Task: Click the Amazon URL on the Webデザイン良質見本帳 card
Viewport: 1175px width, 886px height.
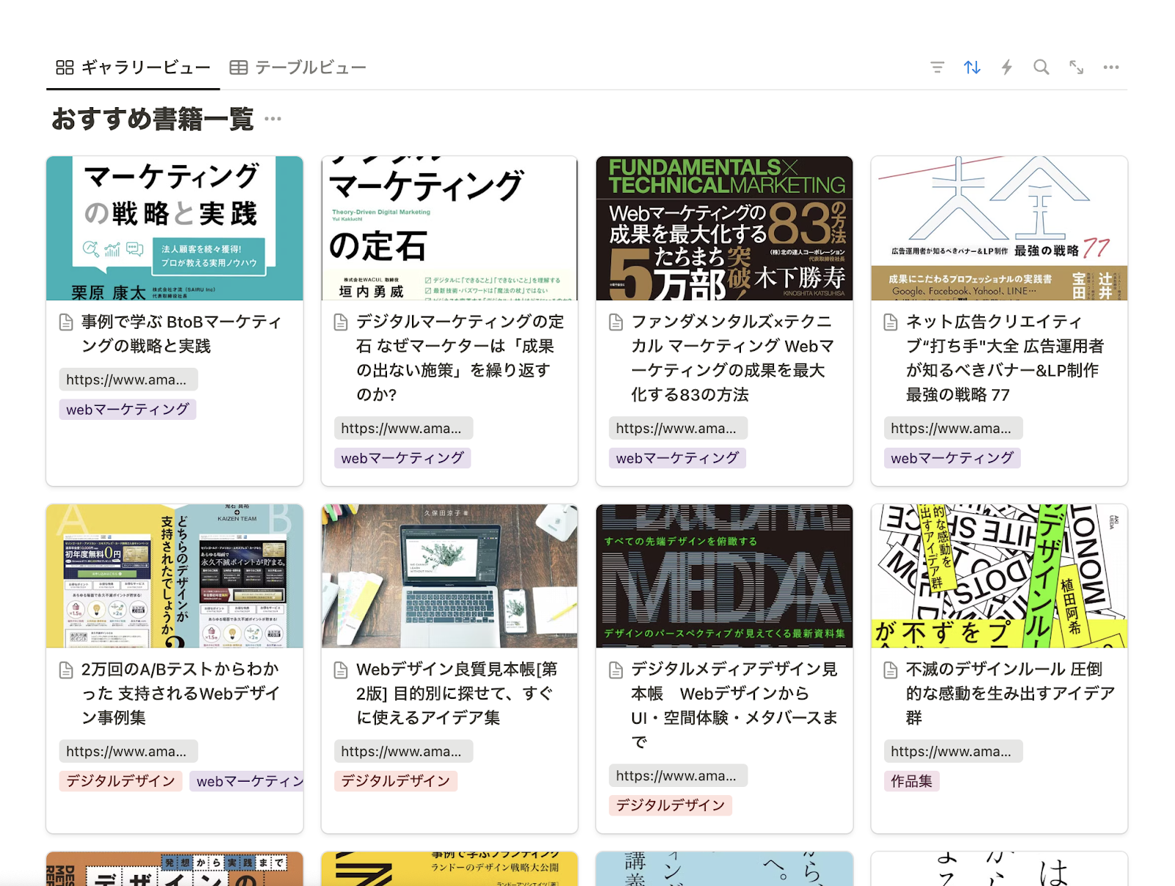Action: (x=403, y=751)
